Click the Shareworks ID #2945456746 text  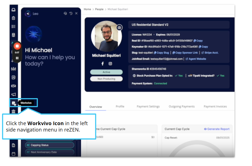149,69
